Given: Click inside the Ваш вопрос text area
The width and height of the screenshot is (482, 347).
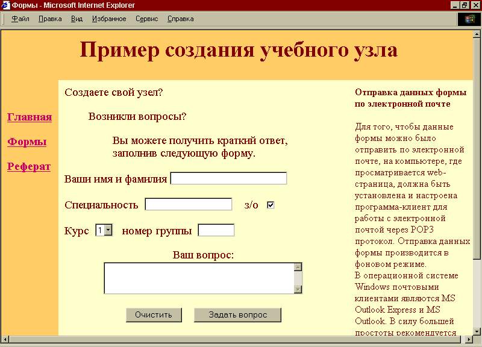Looking at the screenshot, I should click(x=199, y=278).
